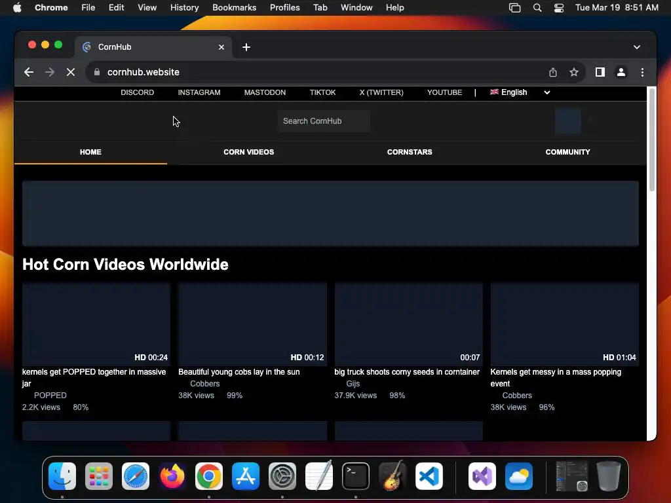
Task: Open Visual Studio Code from Dock
Action: tap(429, 476)
